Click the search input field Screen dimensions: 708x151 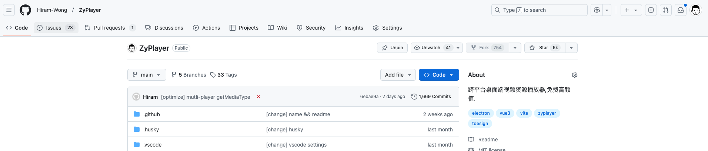(x=539, y=10)
